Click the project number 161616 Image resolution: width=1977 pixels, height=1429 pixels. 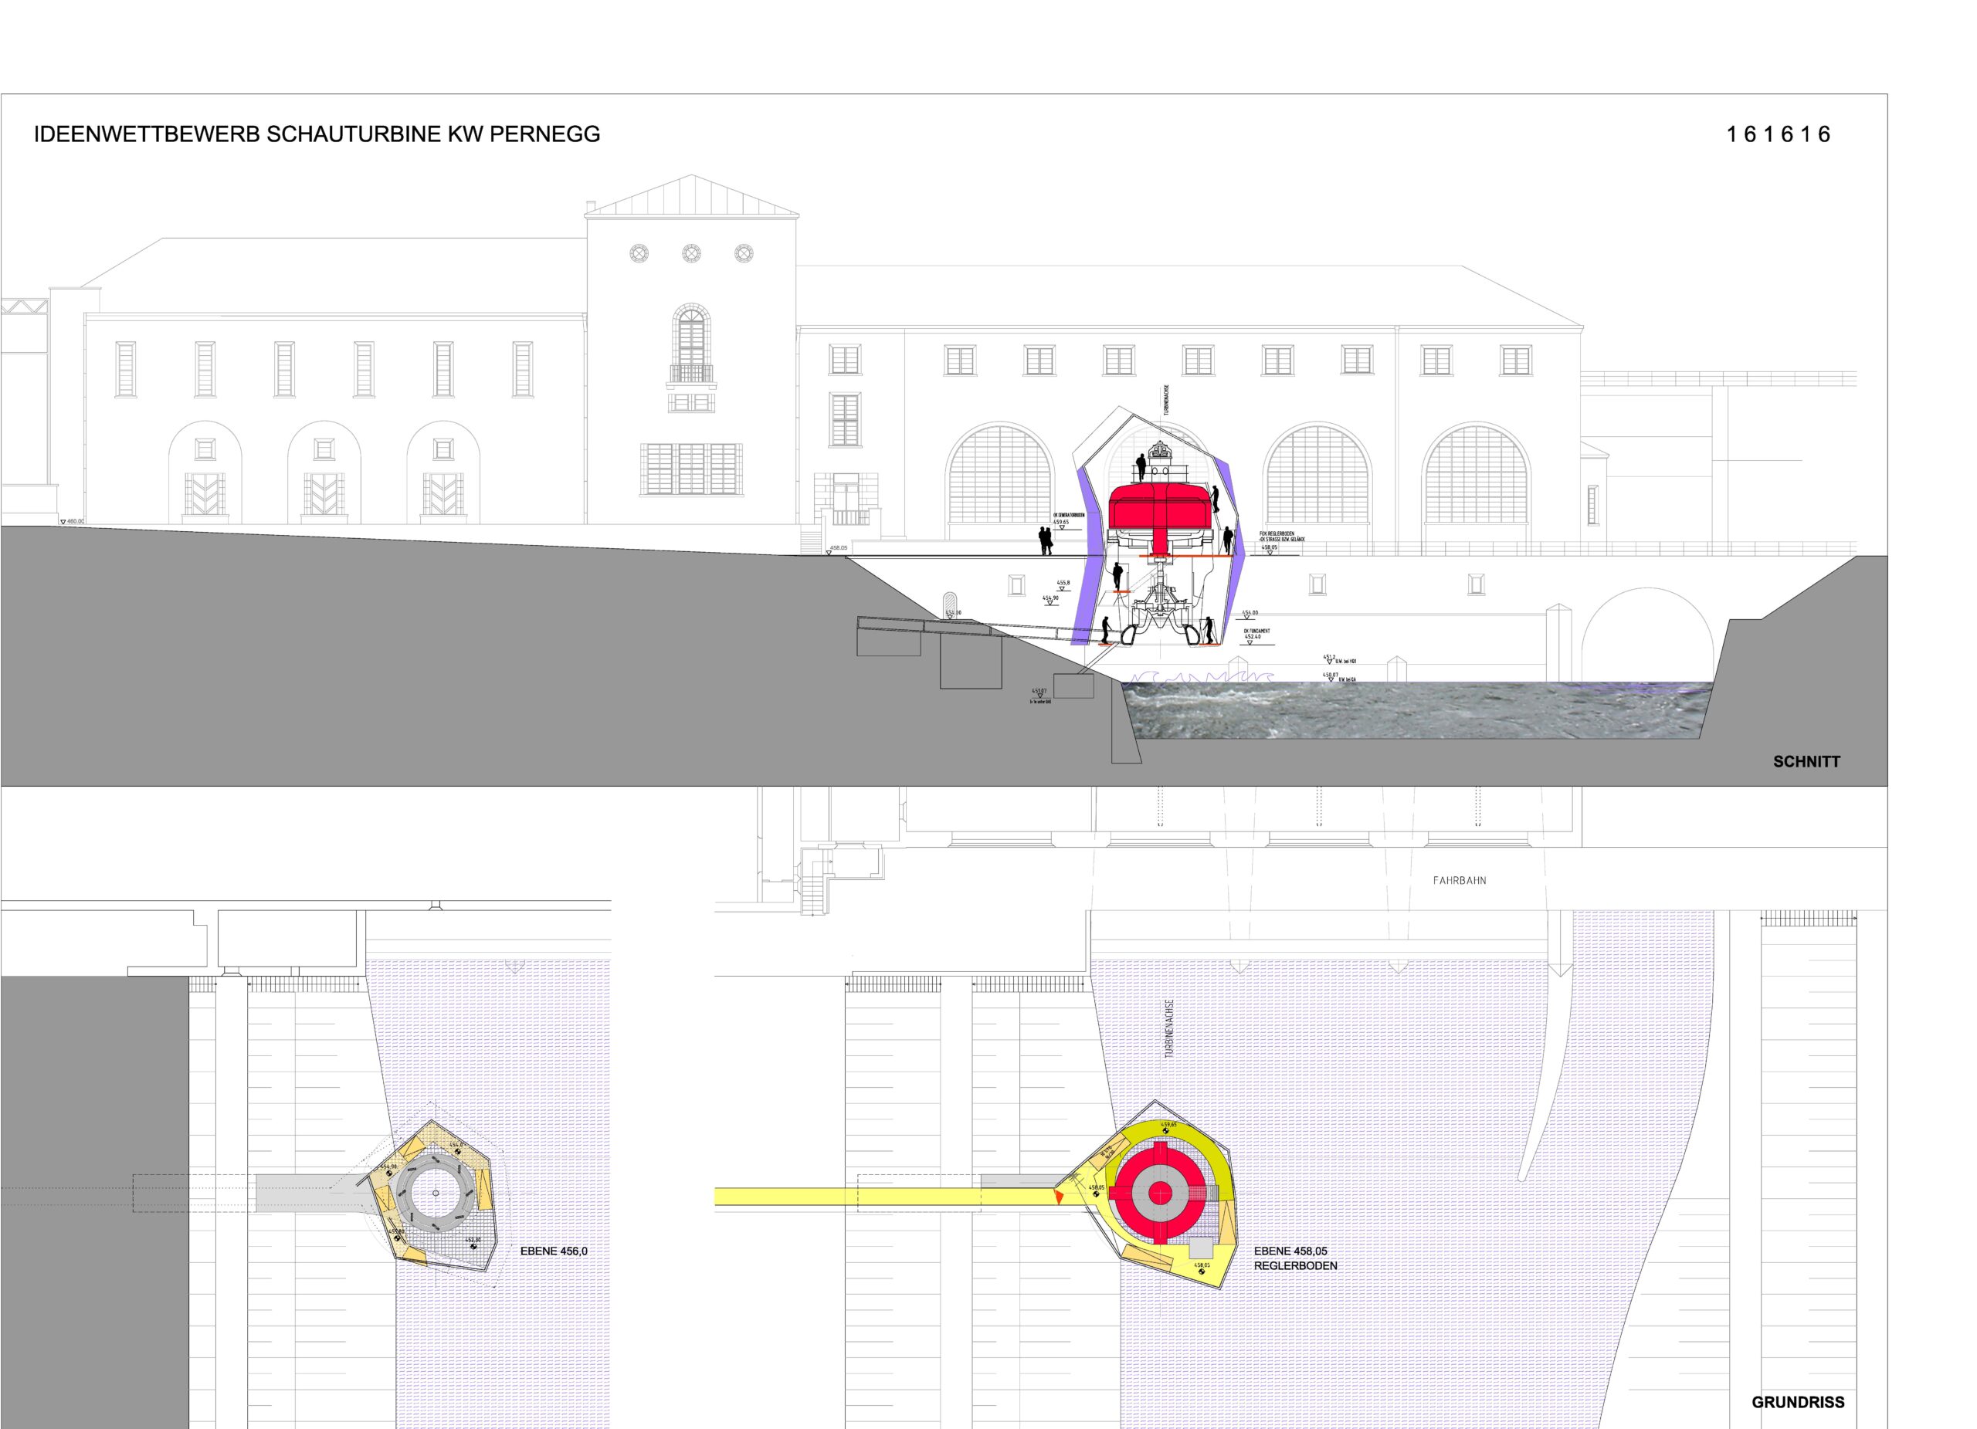1779,134
